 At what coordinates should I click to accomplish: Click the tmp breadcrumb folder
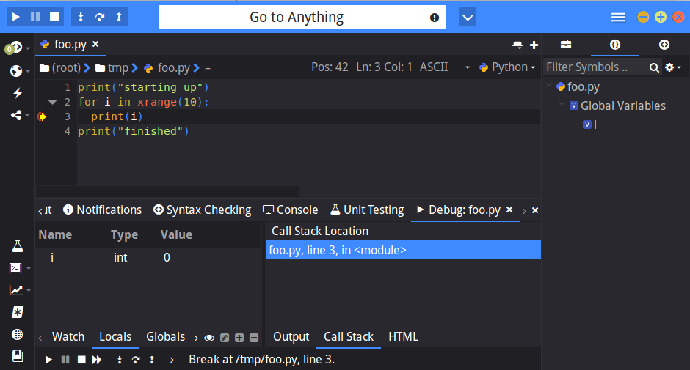click(112, 67)
